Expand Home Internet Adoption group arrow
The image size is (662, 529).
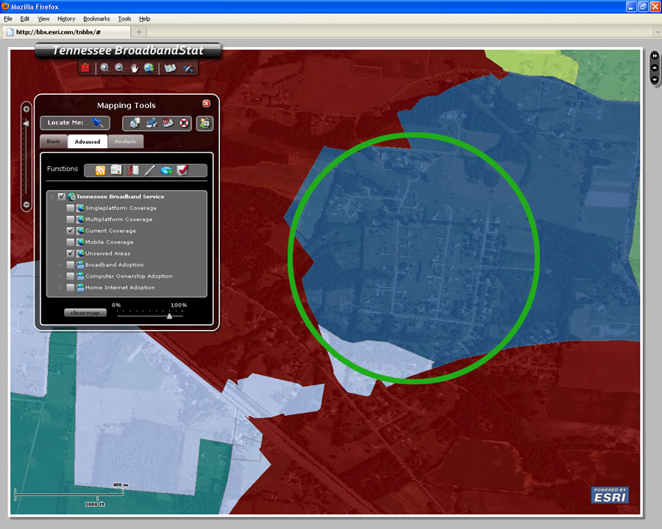60,288
